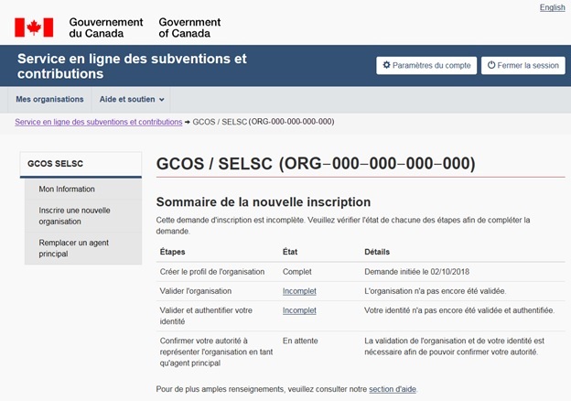Select the GCOS SELSC sidebar heading

56,164
